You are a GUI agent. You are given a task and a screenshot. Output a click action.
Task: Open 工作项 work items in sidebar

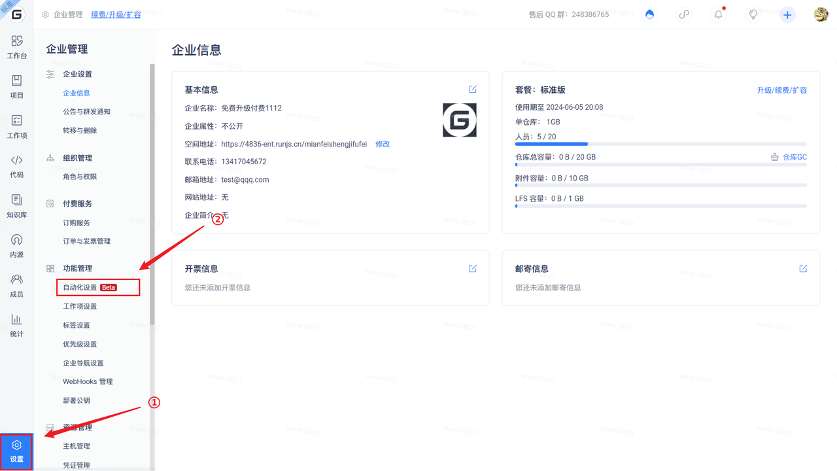tap(17, 127)
